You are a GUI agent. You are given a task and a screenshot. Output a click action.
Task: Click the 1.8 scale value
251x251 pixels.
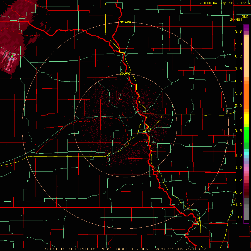pos(238,155)
